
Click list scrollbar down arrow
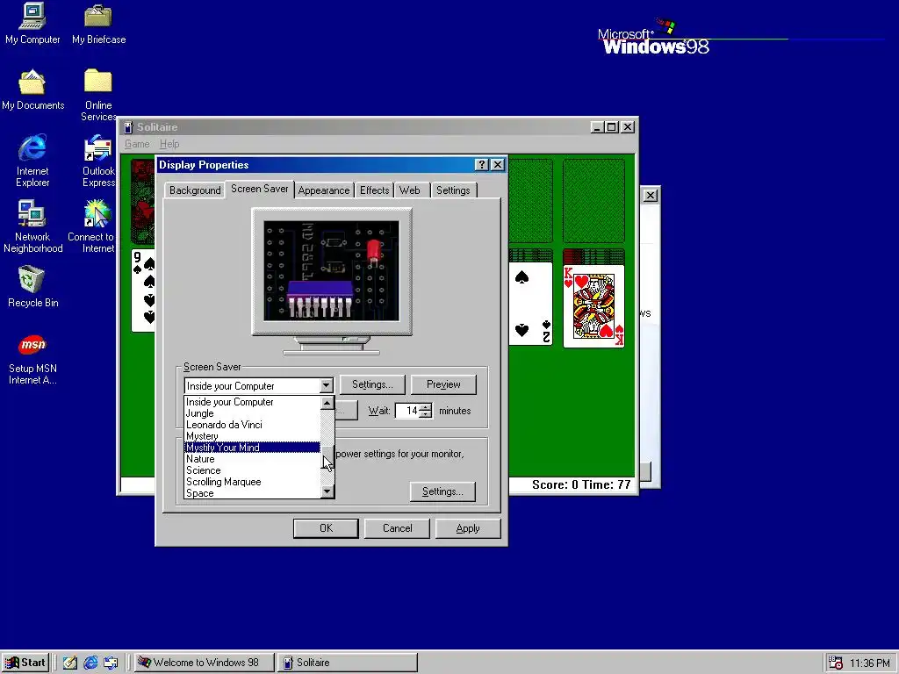(327, 491)
